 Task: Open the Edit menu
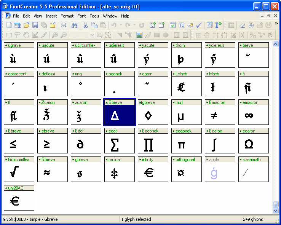point(26,16)
